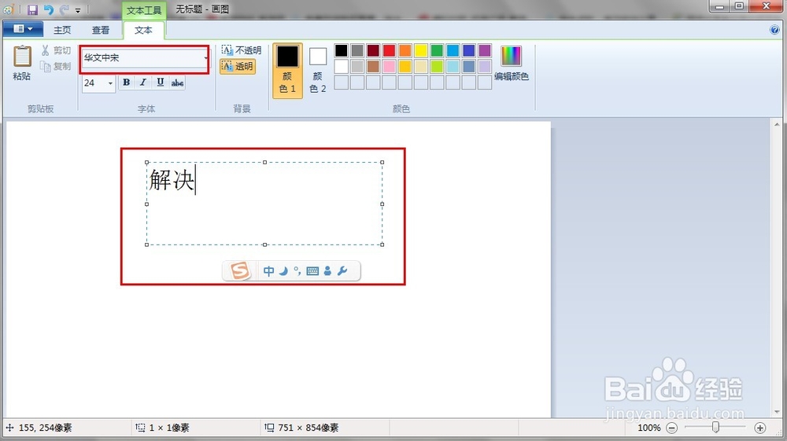The width and height of the screenshot is (787, 441).
Task: Open Paint help icon
Action: (774, 30)
